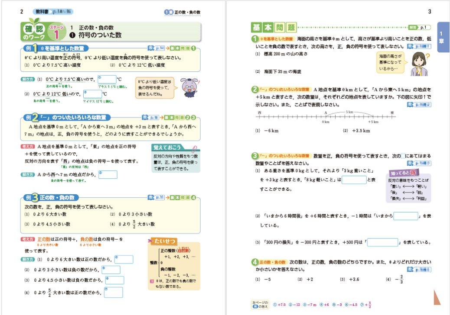Click answer box ⑥ for 4.5小さい数
Screen dimensions: 450x315
(x=115, y=280)
